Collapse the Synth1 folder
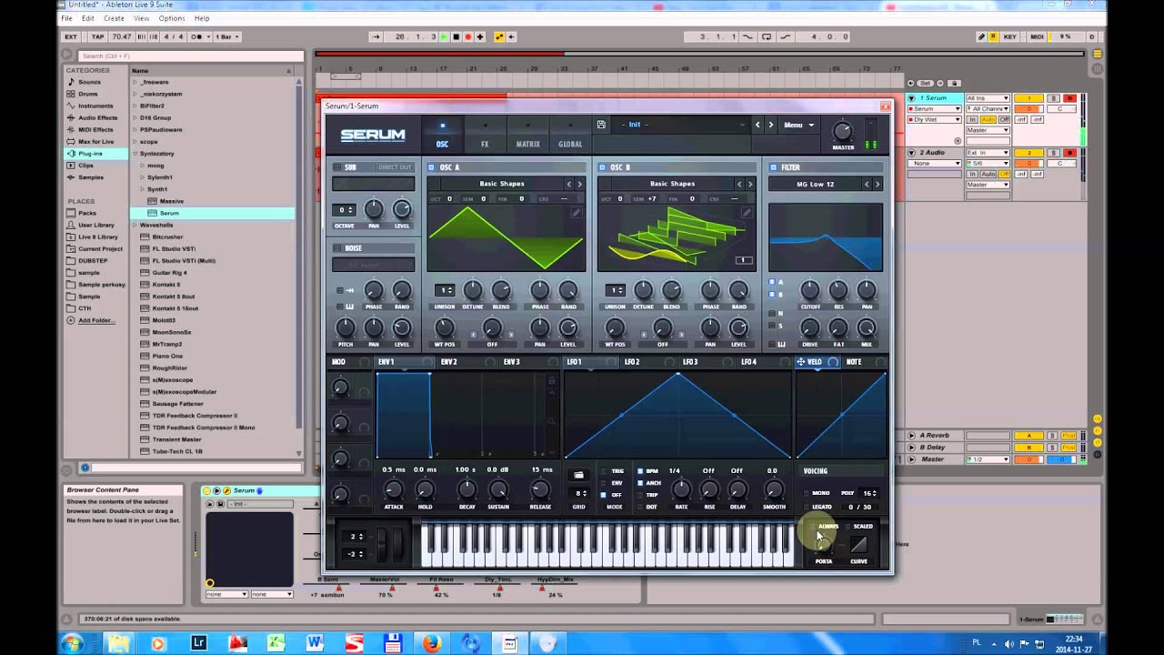The width and height of the screenshot is (1164, 655). pos(142,189)
